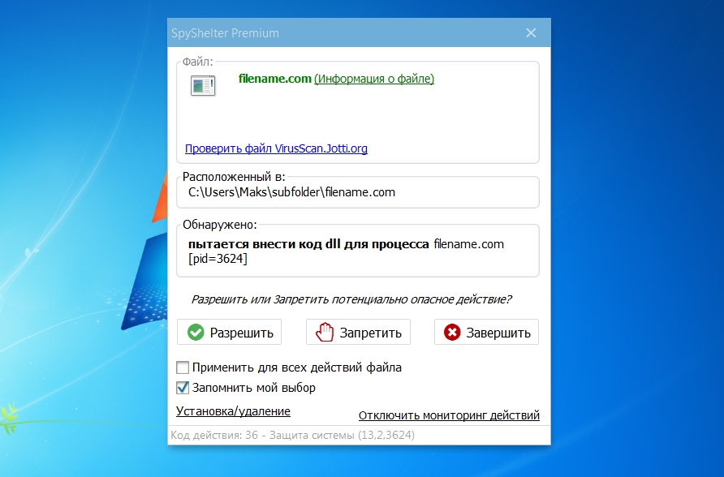Terminate the process with Завершить button
The width and height of the screenshot is (724, 477).
click(486, 332)
